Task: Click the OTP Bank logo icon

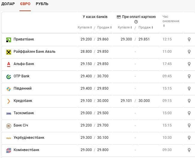Action: click(x=9, y=76)
